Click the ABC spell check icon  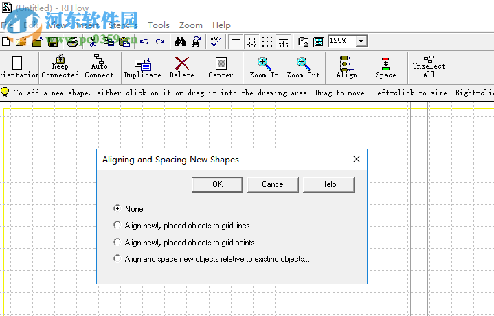[x=216, y=42]
